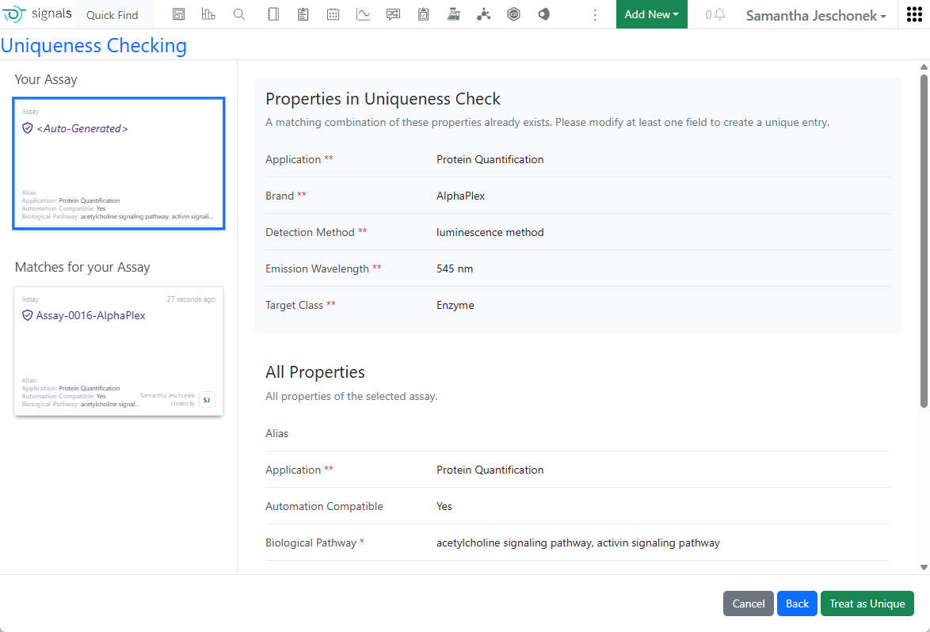Click the Matches for your Assay heading

tap(82, 268)
